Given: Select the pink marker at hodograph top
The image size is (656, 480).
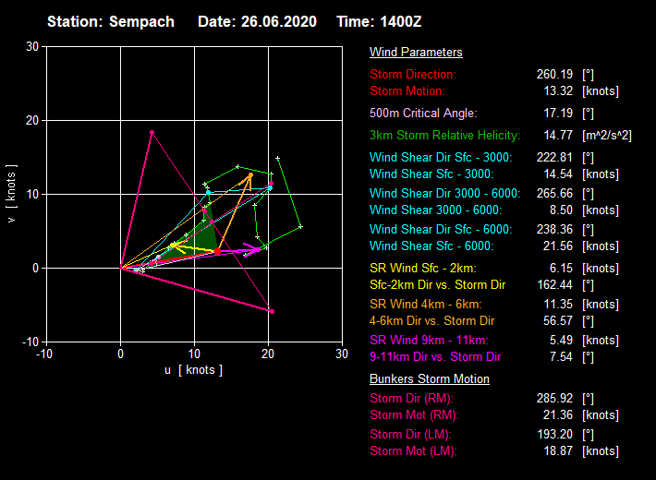Looking at the screenshot, I should coord(152,133).
